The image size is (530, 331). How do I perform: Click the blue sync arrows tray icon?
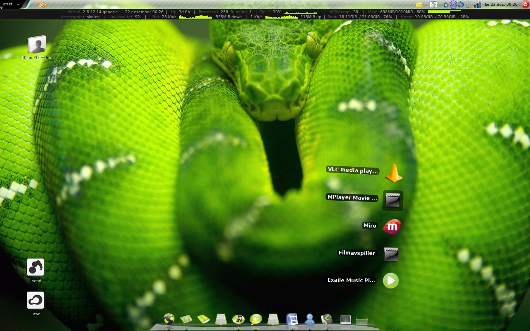coord(461,5)
